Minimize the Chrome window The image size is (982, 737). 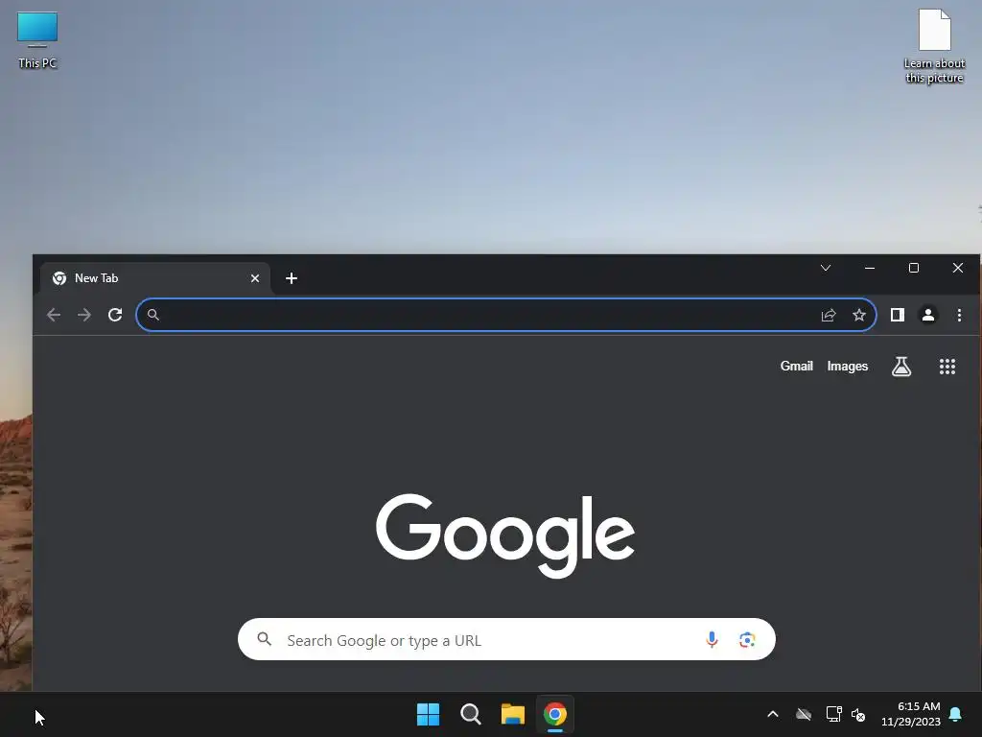coord(869,269)
